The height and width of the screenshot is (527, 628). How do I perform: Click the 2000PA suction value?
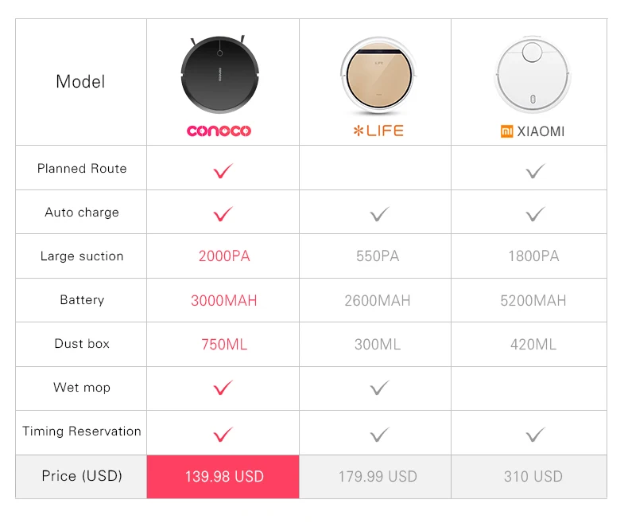224,256
